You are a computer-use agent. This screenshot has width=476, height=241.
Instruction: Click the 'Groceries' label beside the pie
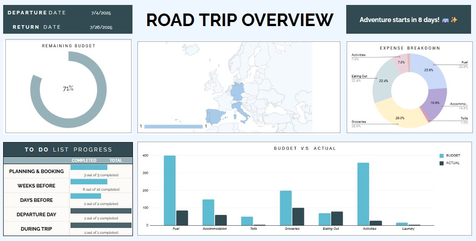[358, 121]
